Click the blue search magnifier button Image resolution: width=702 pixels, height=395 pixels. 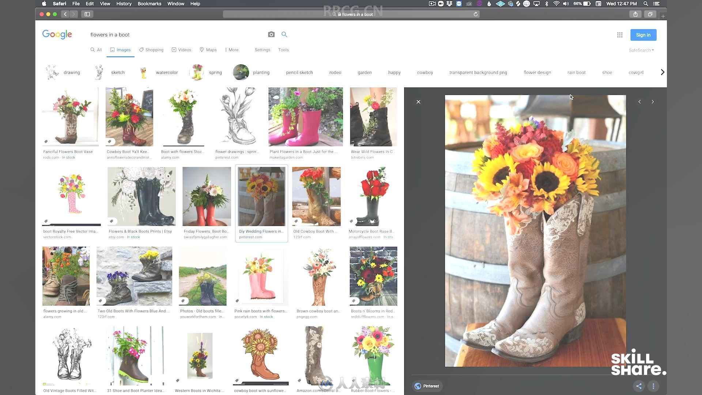[284, 34]
